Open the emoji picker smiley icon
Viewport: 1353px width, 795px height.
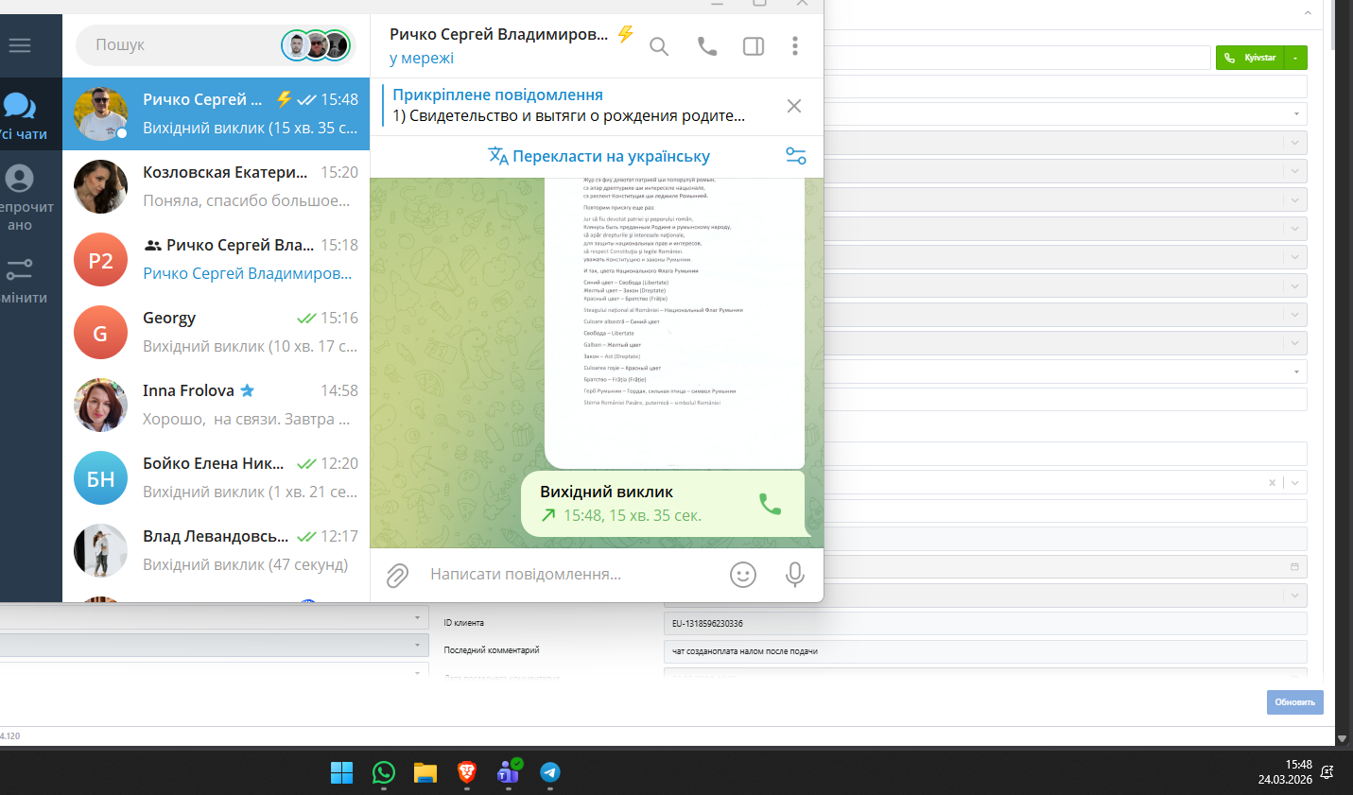click(743, 575)
